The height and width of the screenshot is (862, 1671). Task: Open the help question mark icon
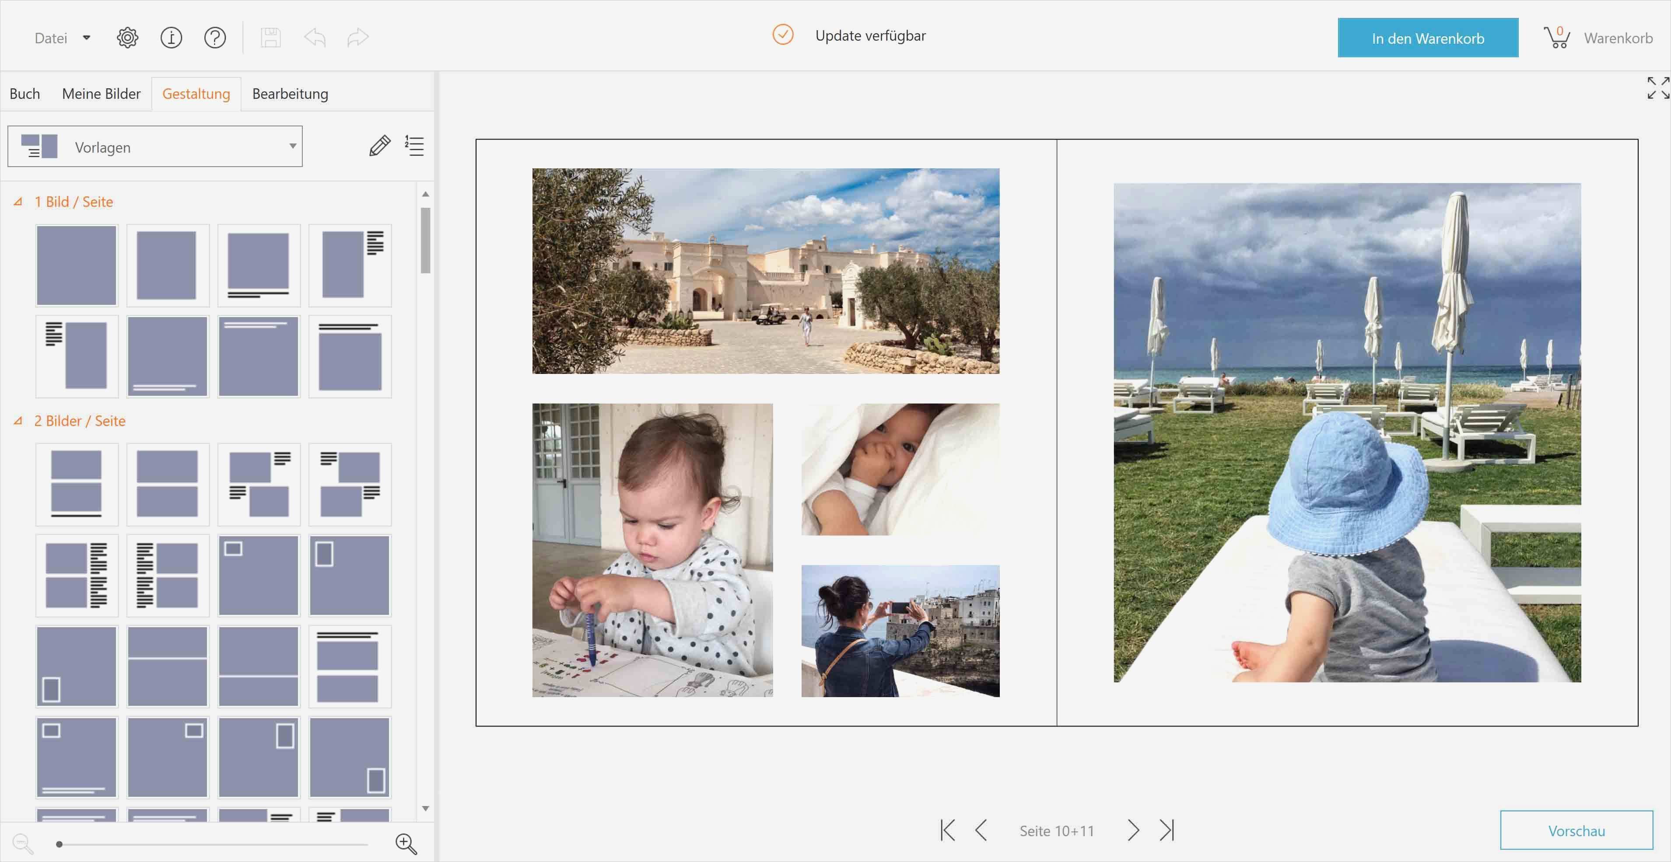tap(215, 38)
